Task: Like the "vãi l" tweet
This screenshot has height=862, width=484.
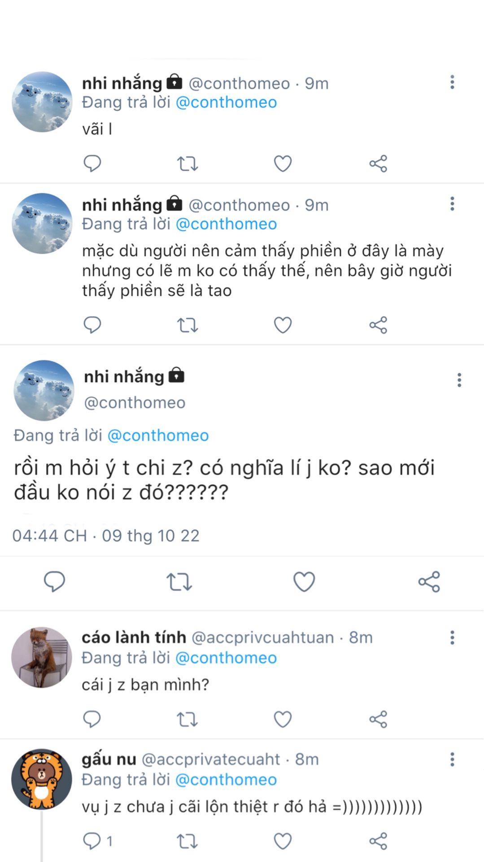Action: [x=283, y=163]
